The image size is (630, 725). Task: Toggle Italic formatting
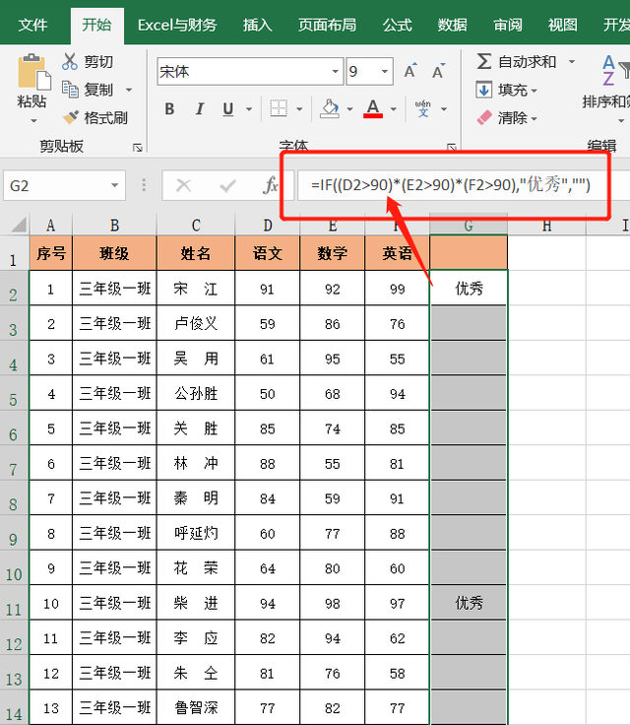(200, 108)
